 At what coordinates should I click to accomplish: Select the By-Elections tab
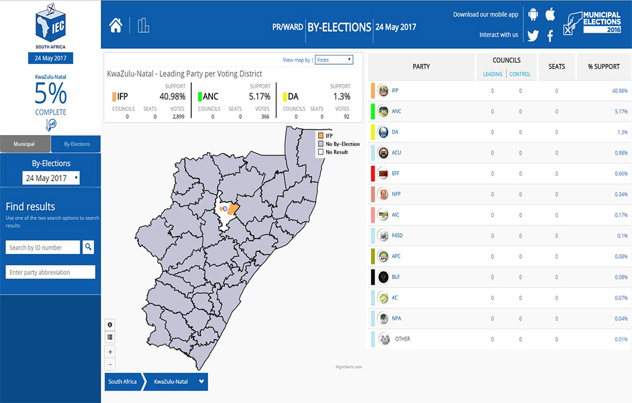pos(76,144)
